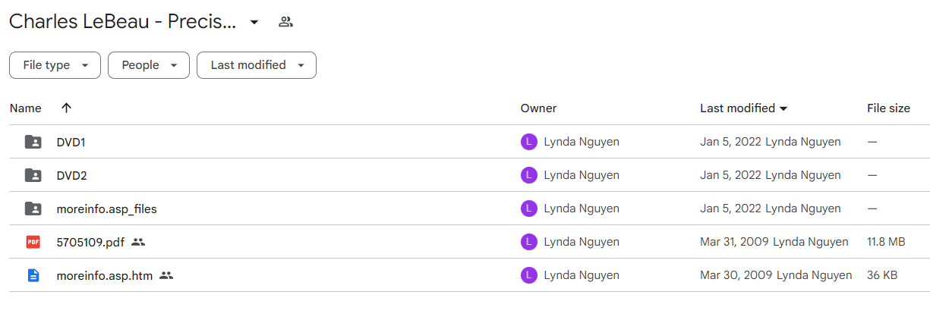Screen dimensions: 930x320
Task: Click the shared icon next to 5705109.pdf
Action: [x=137, y=242]
